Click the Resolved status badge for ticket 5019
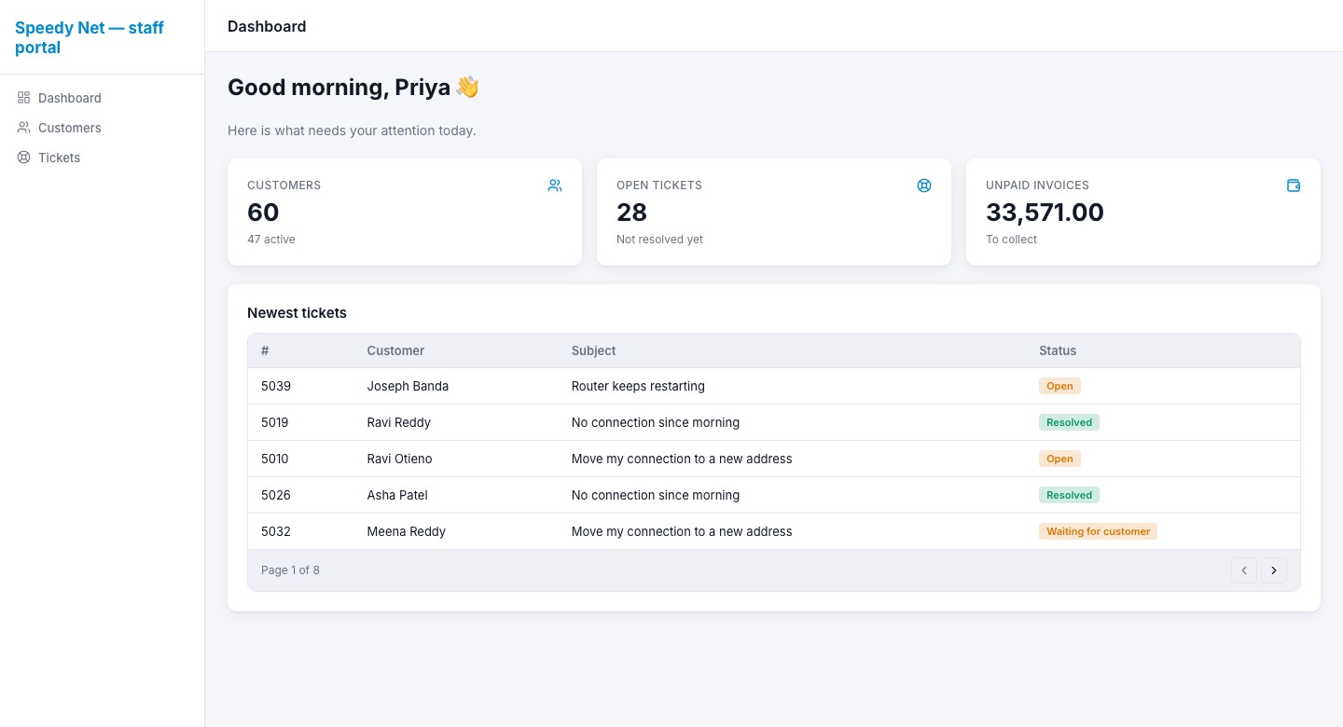Image resolution: width=1343 pixels, height=727 pixels. pyautogui.click(x=1070, y=422)
